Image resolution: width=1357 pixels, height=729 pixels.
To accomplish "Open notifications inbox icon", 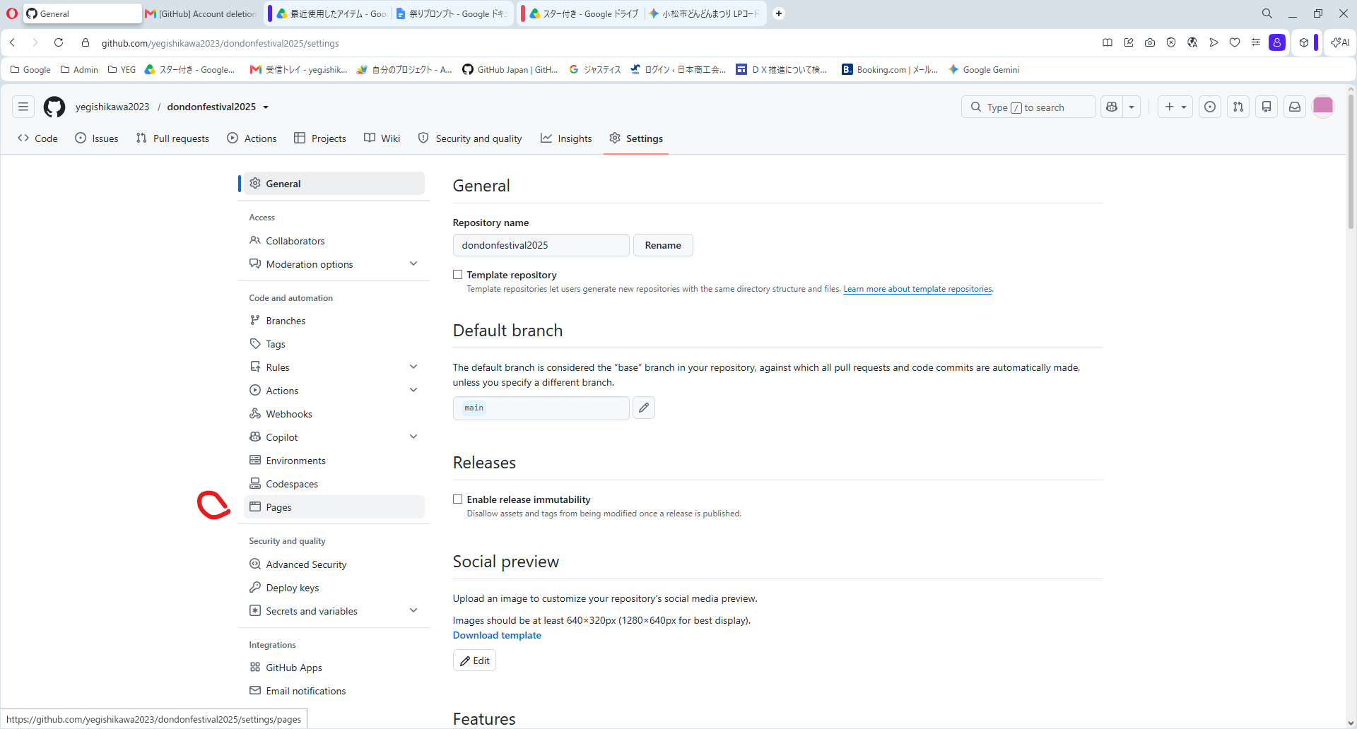I will tap(1295, 107).
